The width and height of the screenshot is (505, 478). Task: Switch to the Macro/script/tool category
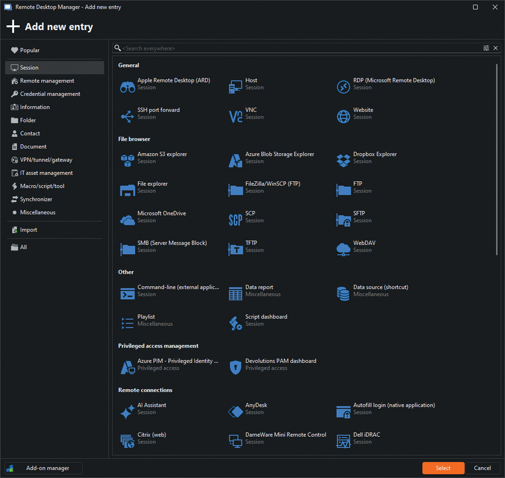[x=55, y=186]
